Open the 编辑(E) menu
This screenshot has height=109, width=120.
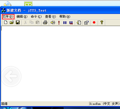(x=22, y=17)
